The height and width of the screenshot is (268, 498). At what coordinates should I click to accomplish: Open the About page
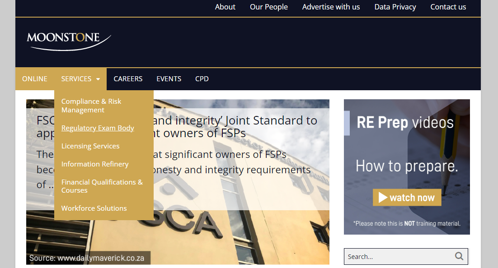tap(225, 7)
